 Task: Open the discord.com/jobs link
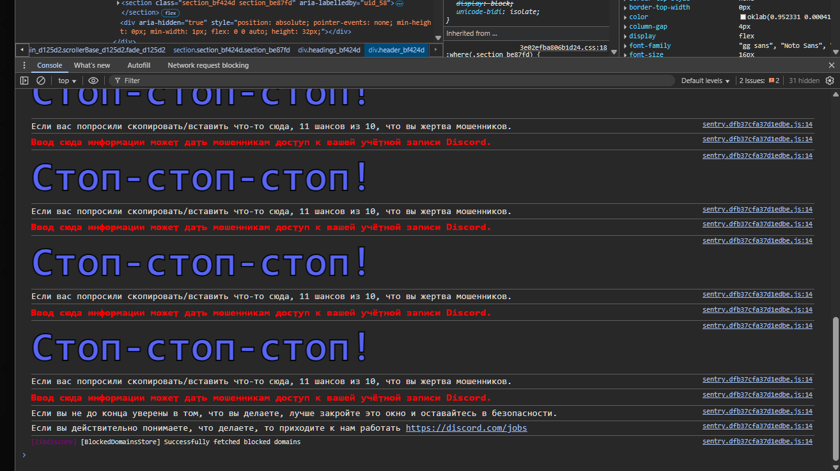pos(467,428)
